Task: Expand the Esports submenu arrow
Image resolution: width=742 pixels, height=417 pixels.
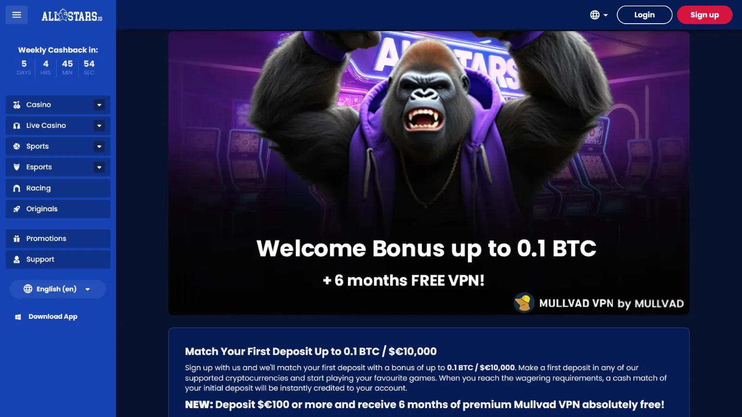Action: click(x=99, y=167)
